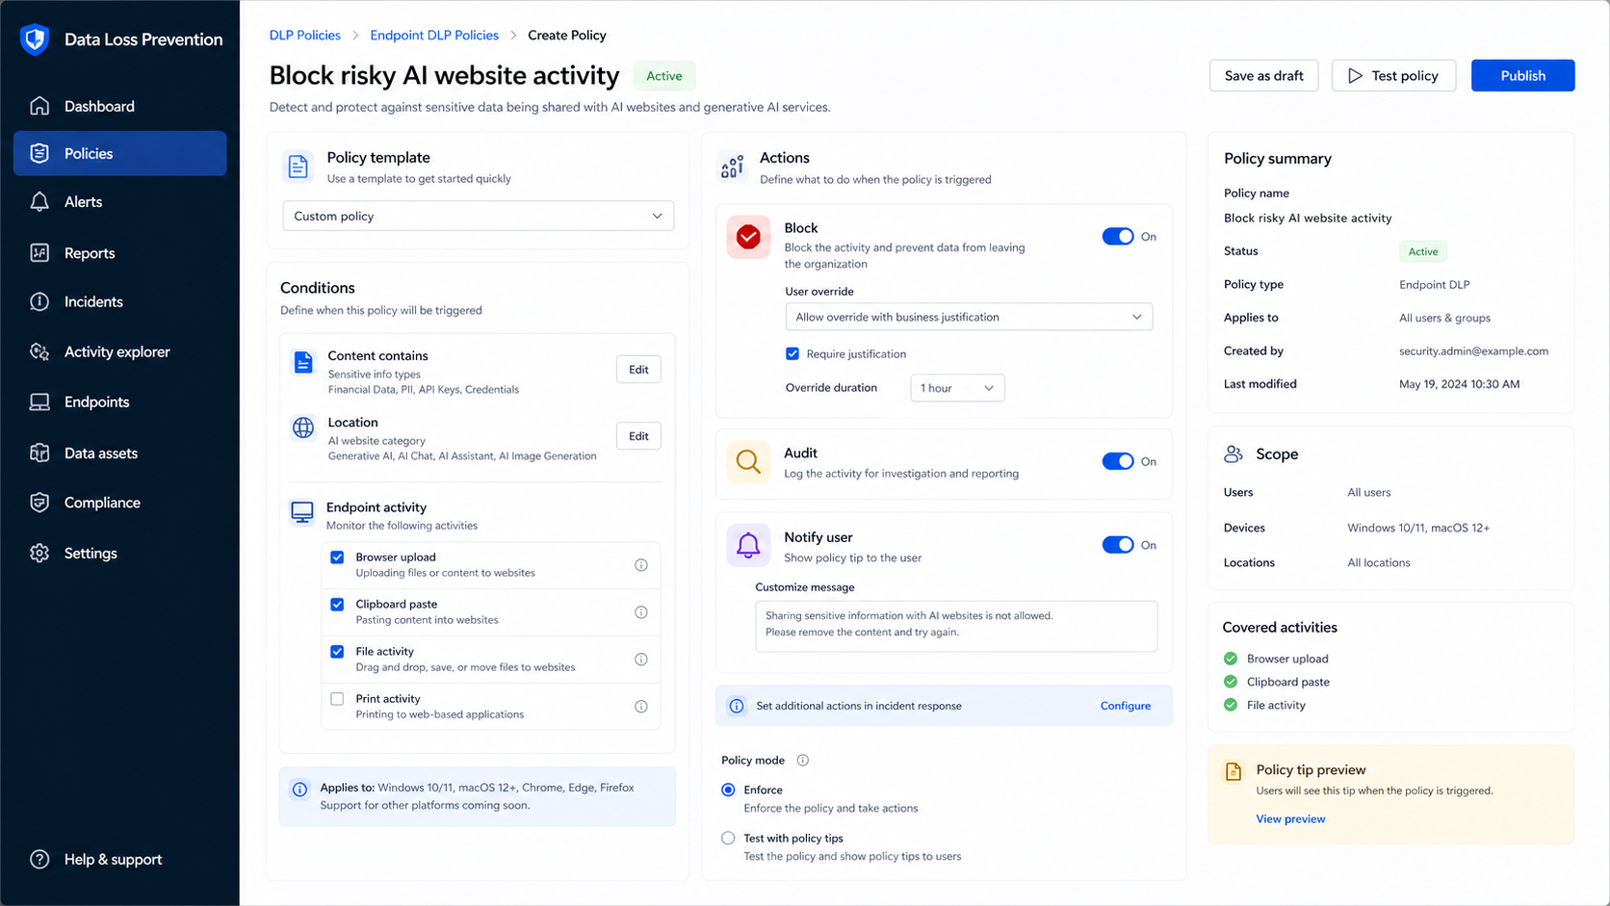Click the Data assets icon
The width and height of the screenshot is (1610, 906).
(x=39, y=453)
